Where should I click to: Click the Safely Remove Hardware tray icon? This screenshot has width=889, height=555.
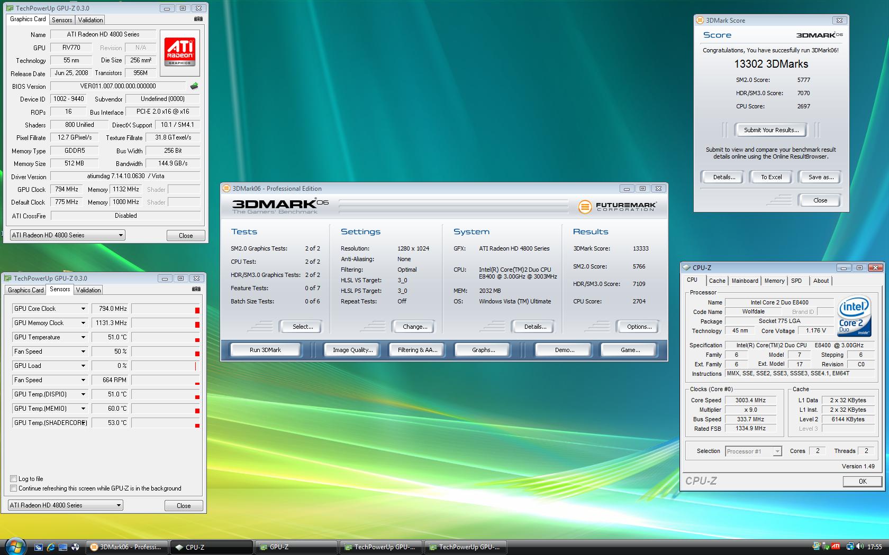click(825, 547)
